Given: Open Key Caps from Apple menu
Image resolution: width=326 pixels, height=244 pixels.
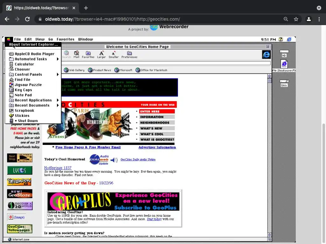Looking at the screenshot, I should click(x=33, y=90).
